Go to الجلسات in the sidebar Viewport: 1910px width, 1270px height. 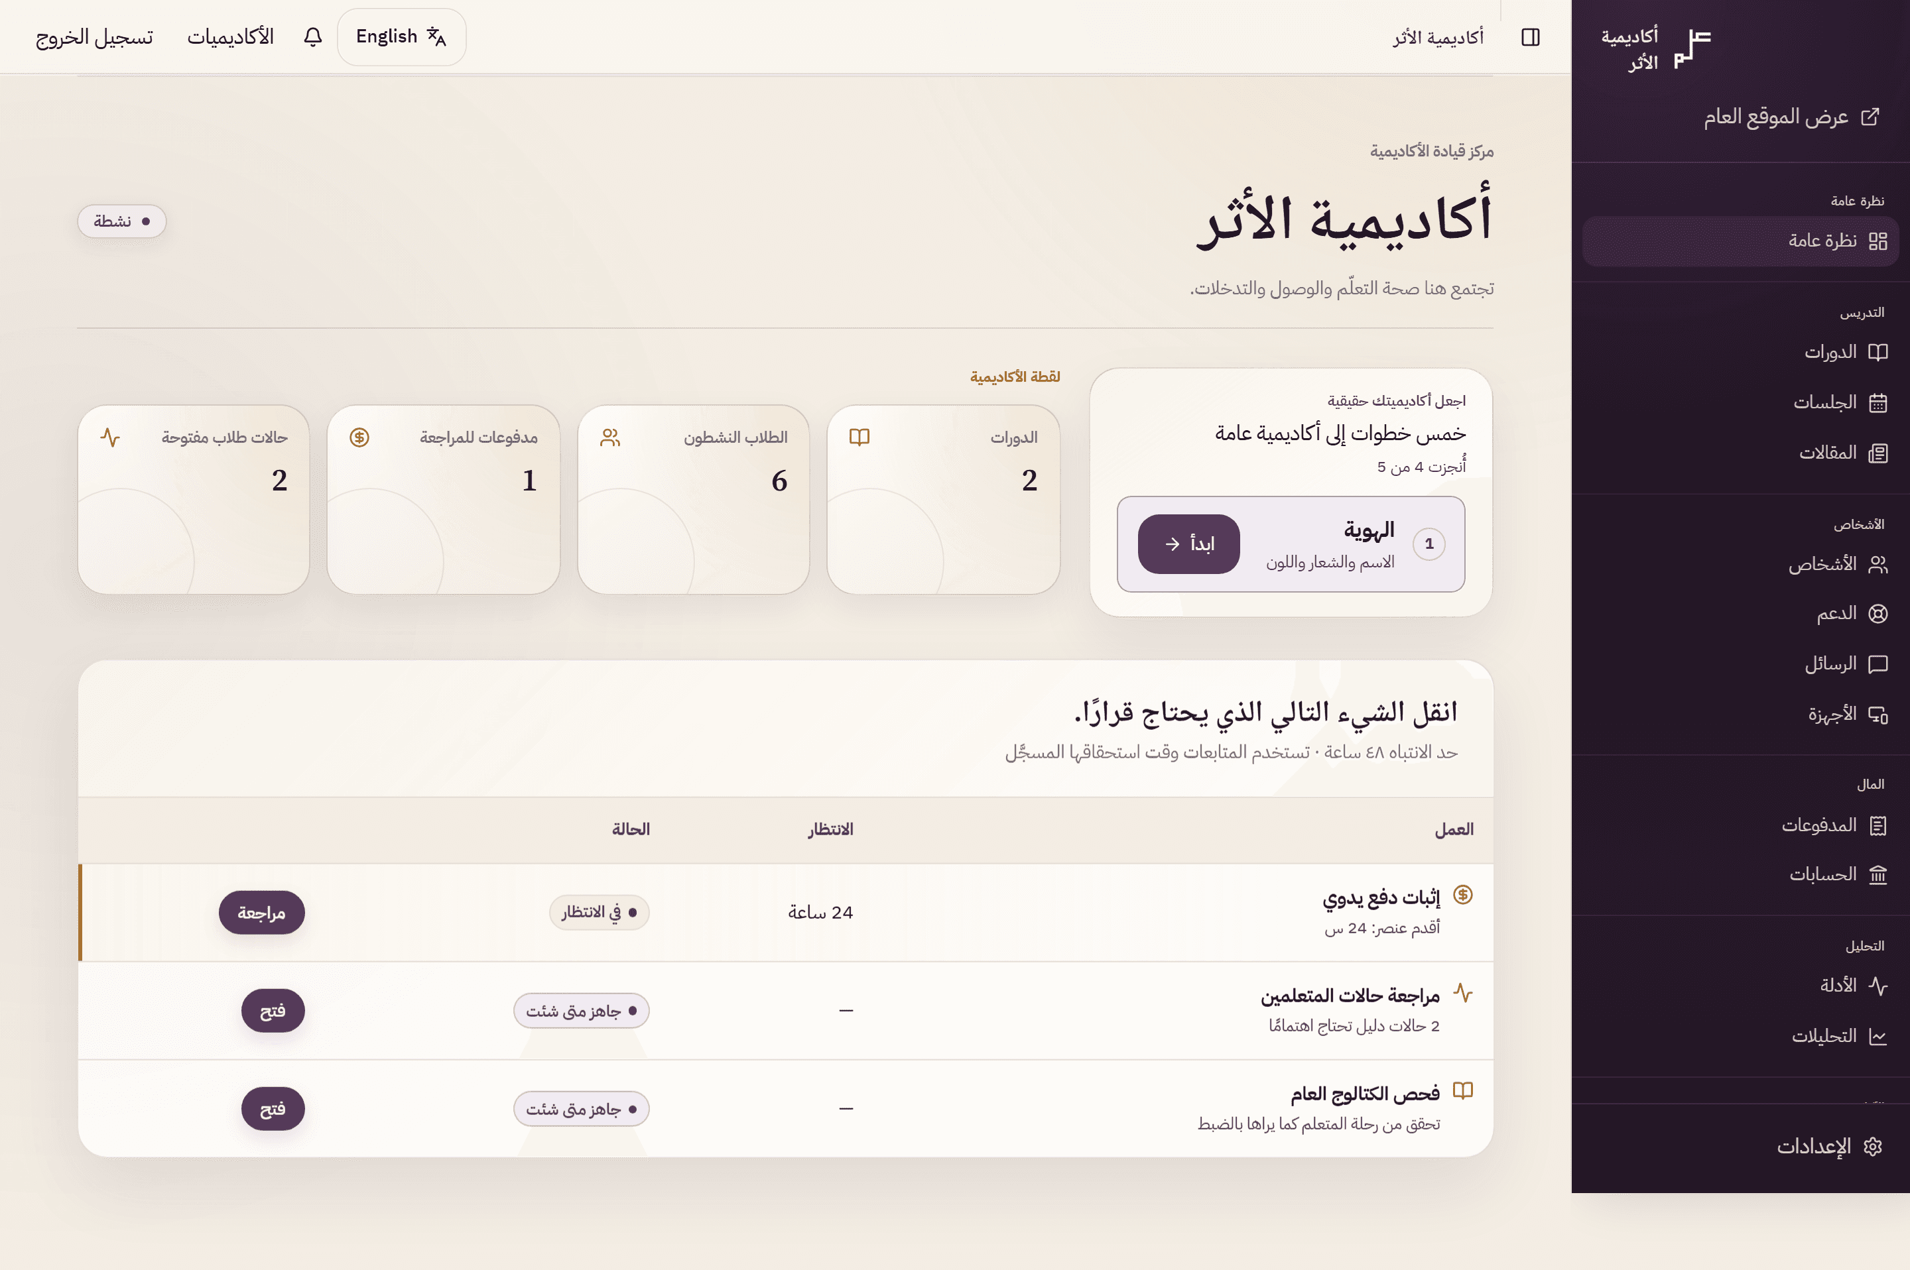[x=1740, y=402]
